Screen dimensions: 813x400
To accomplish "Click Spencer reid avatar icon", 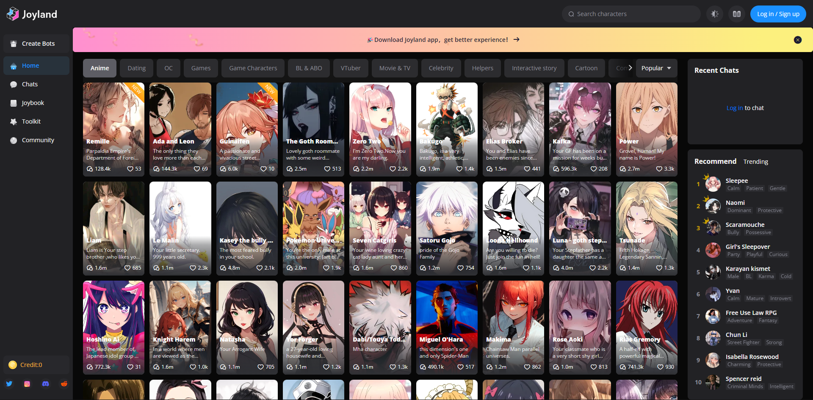I will pos(713,382).
